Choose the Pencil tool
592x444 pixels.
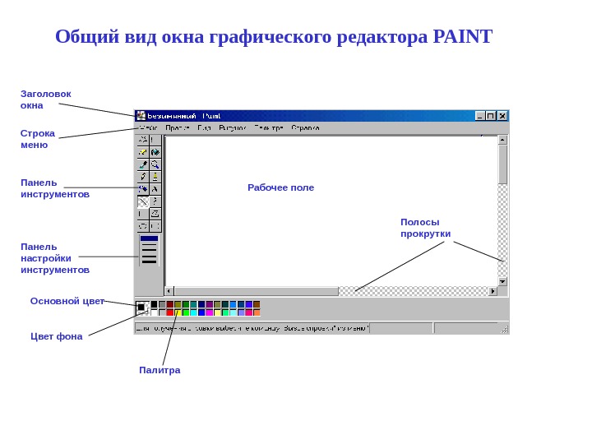(143, 177)
